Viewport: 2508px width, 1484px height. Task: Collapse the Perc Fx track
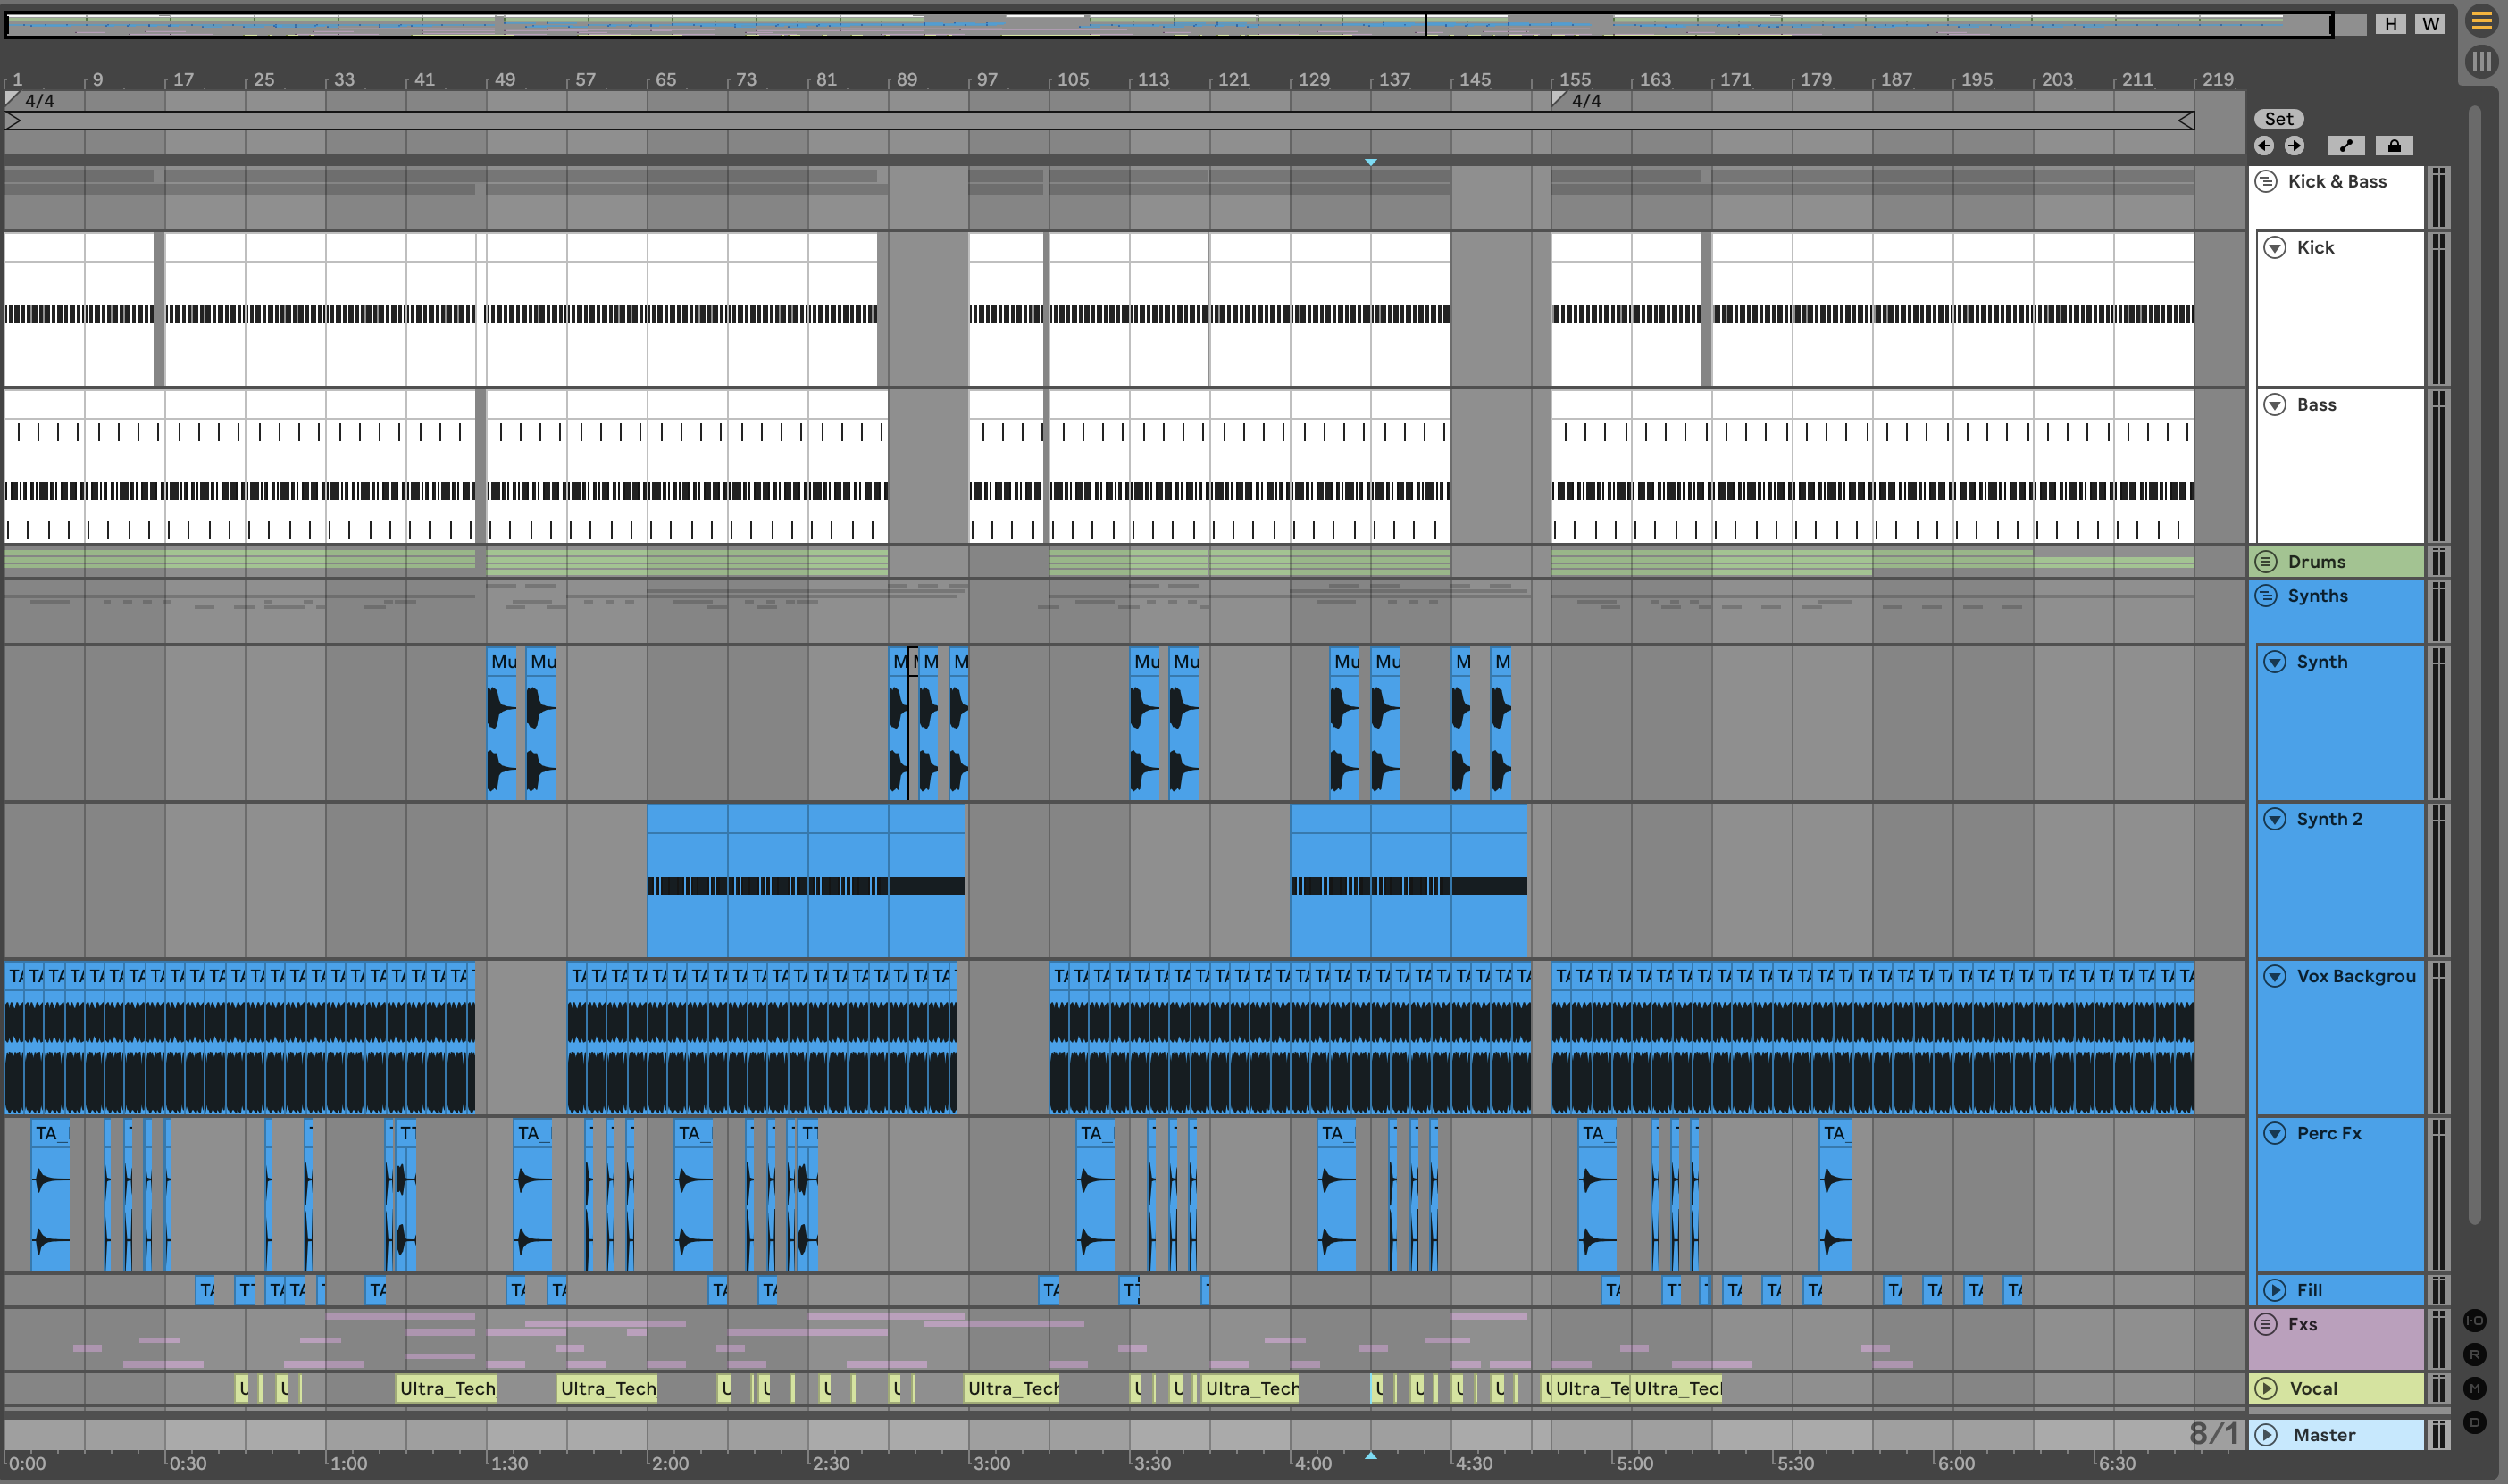(2275, 1133)
